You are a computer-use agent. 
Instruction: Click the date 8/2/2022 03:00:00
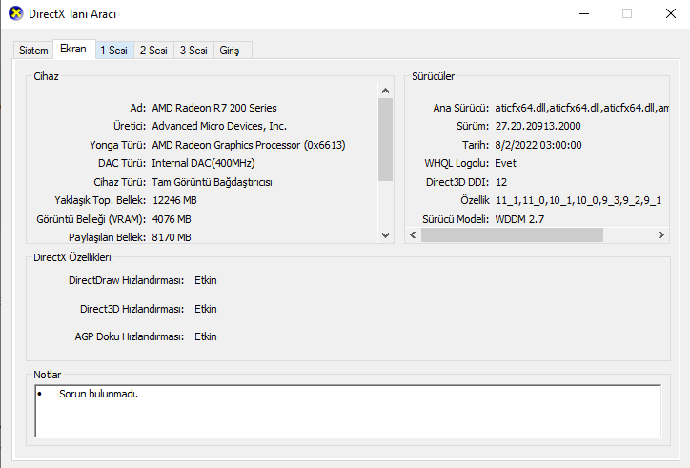(538, 145)
